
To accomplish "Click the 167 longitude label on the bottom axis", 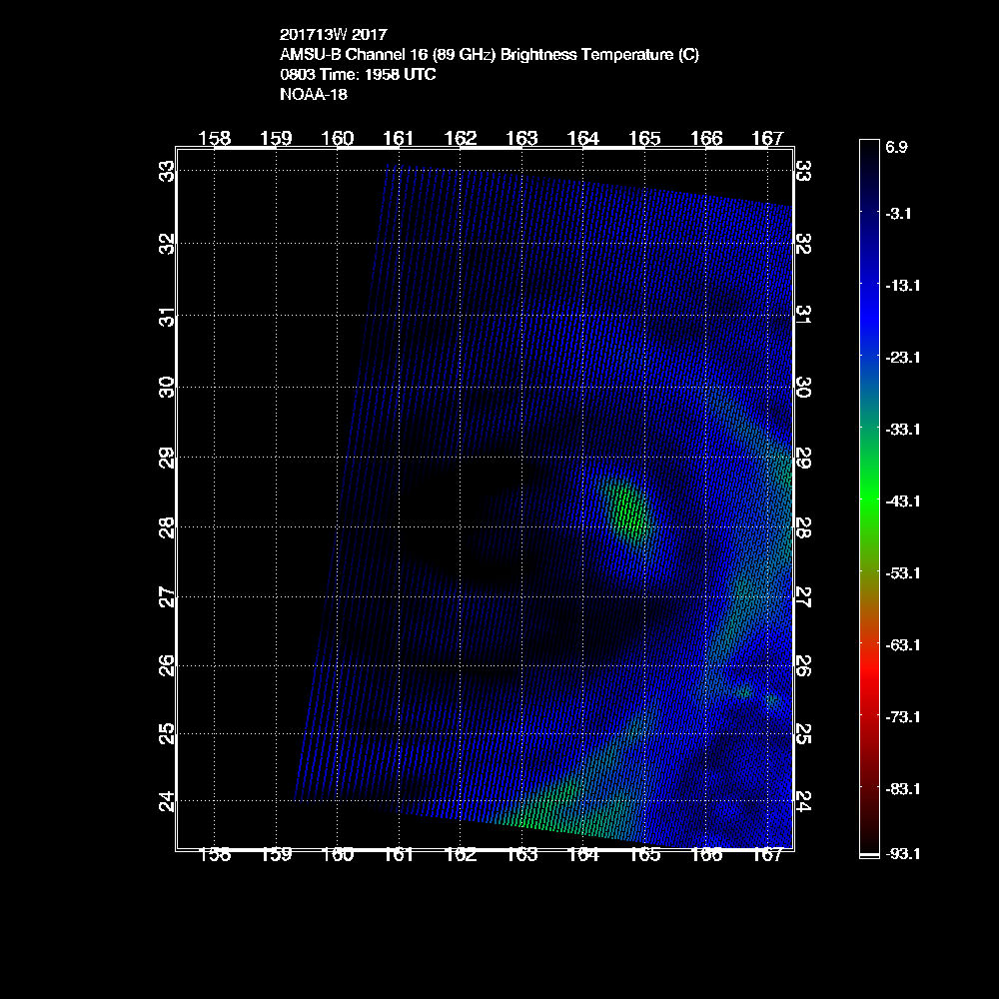I will point(766,854).
